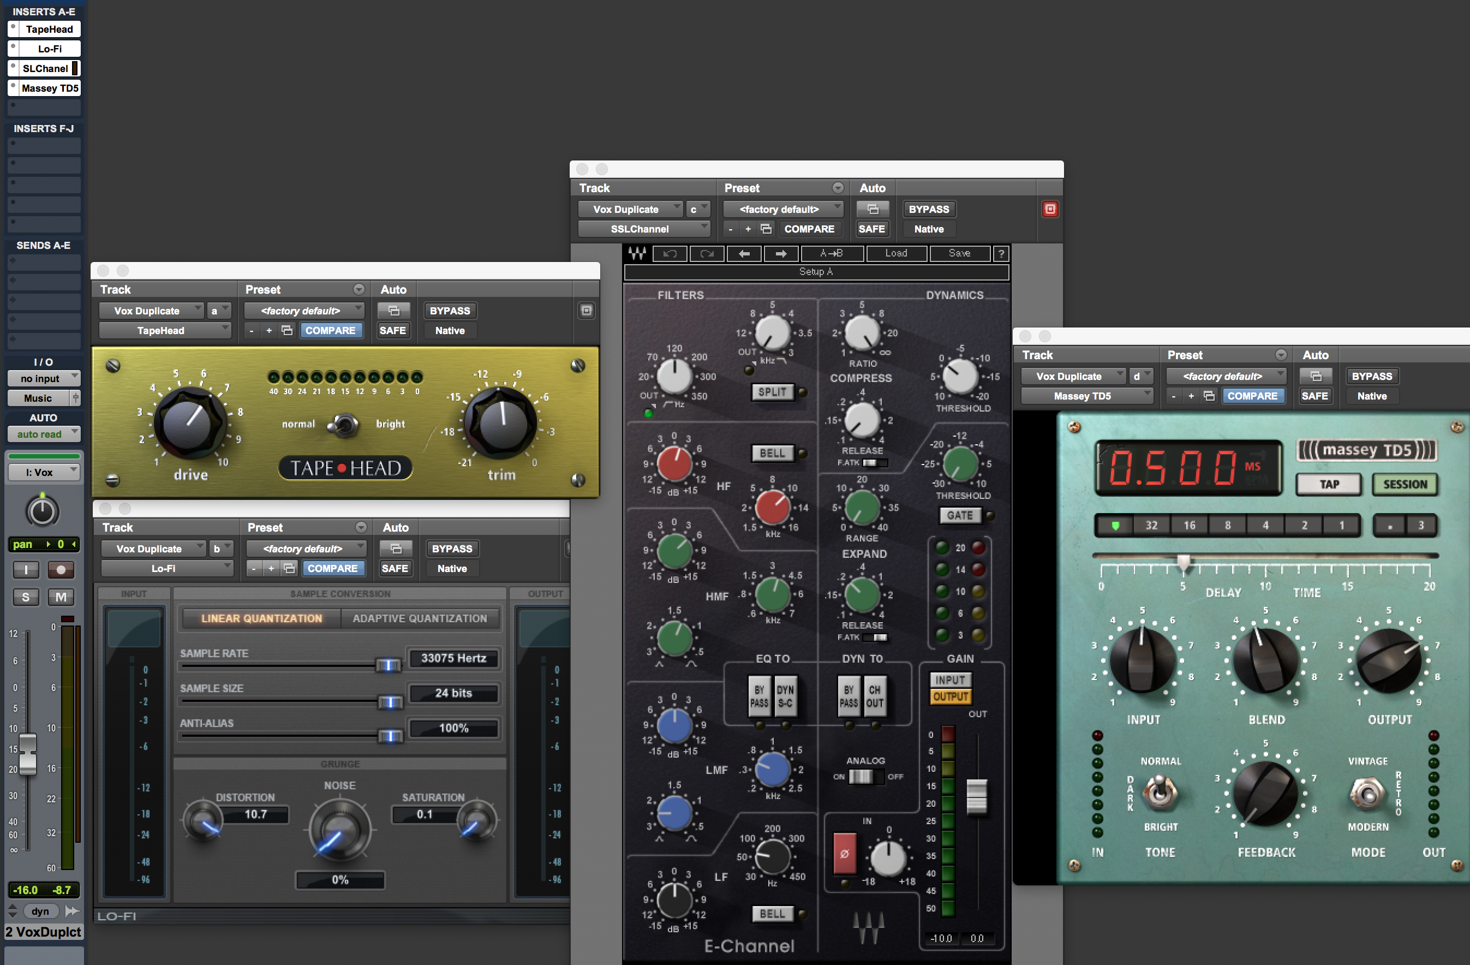Click the Sample Rate slider handle
This screenshot has width=1470, height=965.
(x=389, y=665)
